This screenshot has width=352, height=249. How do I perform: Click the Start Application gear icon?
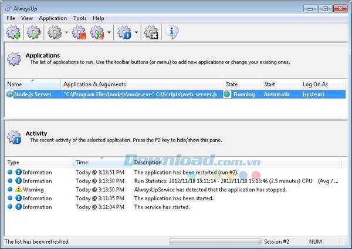pyautogui.click(x=55, y=32)
